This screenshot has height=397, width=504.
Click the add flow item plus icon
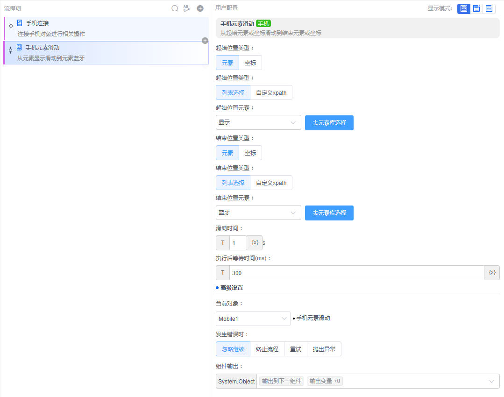click(x=200, y=8)
